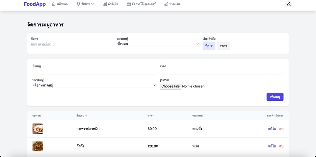The width and height of the screenshot is (316, 157).
Task: Click the No file chosen text
Action: point(193,86)
